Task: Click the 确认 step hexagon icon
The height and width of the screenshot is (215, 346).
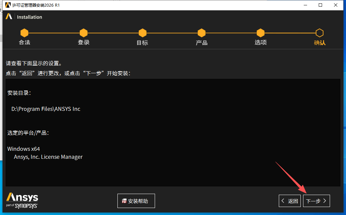Action: tap(319, 33)
